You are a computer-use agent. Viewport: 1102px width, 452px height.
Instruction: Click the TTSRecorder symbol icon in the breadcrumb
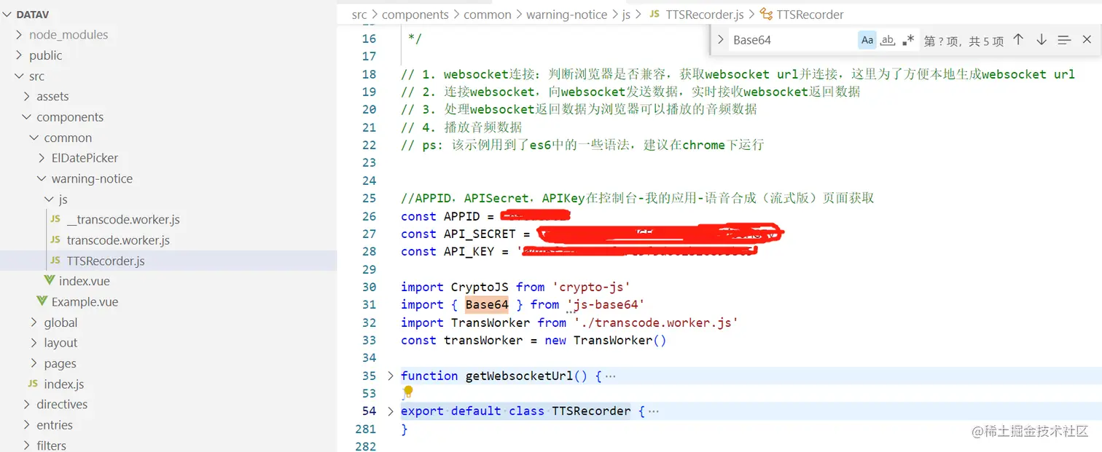(x=765, y=14)
